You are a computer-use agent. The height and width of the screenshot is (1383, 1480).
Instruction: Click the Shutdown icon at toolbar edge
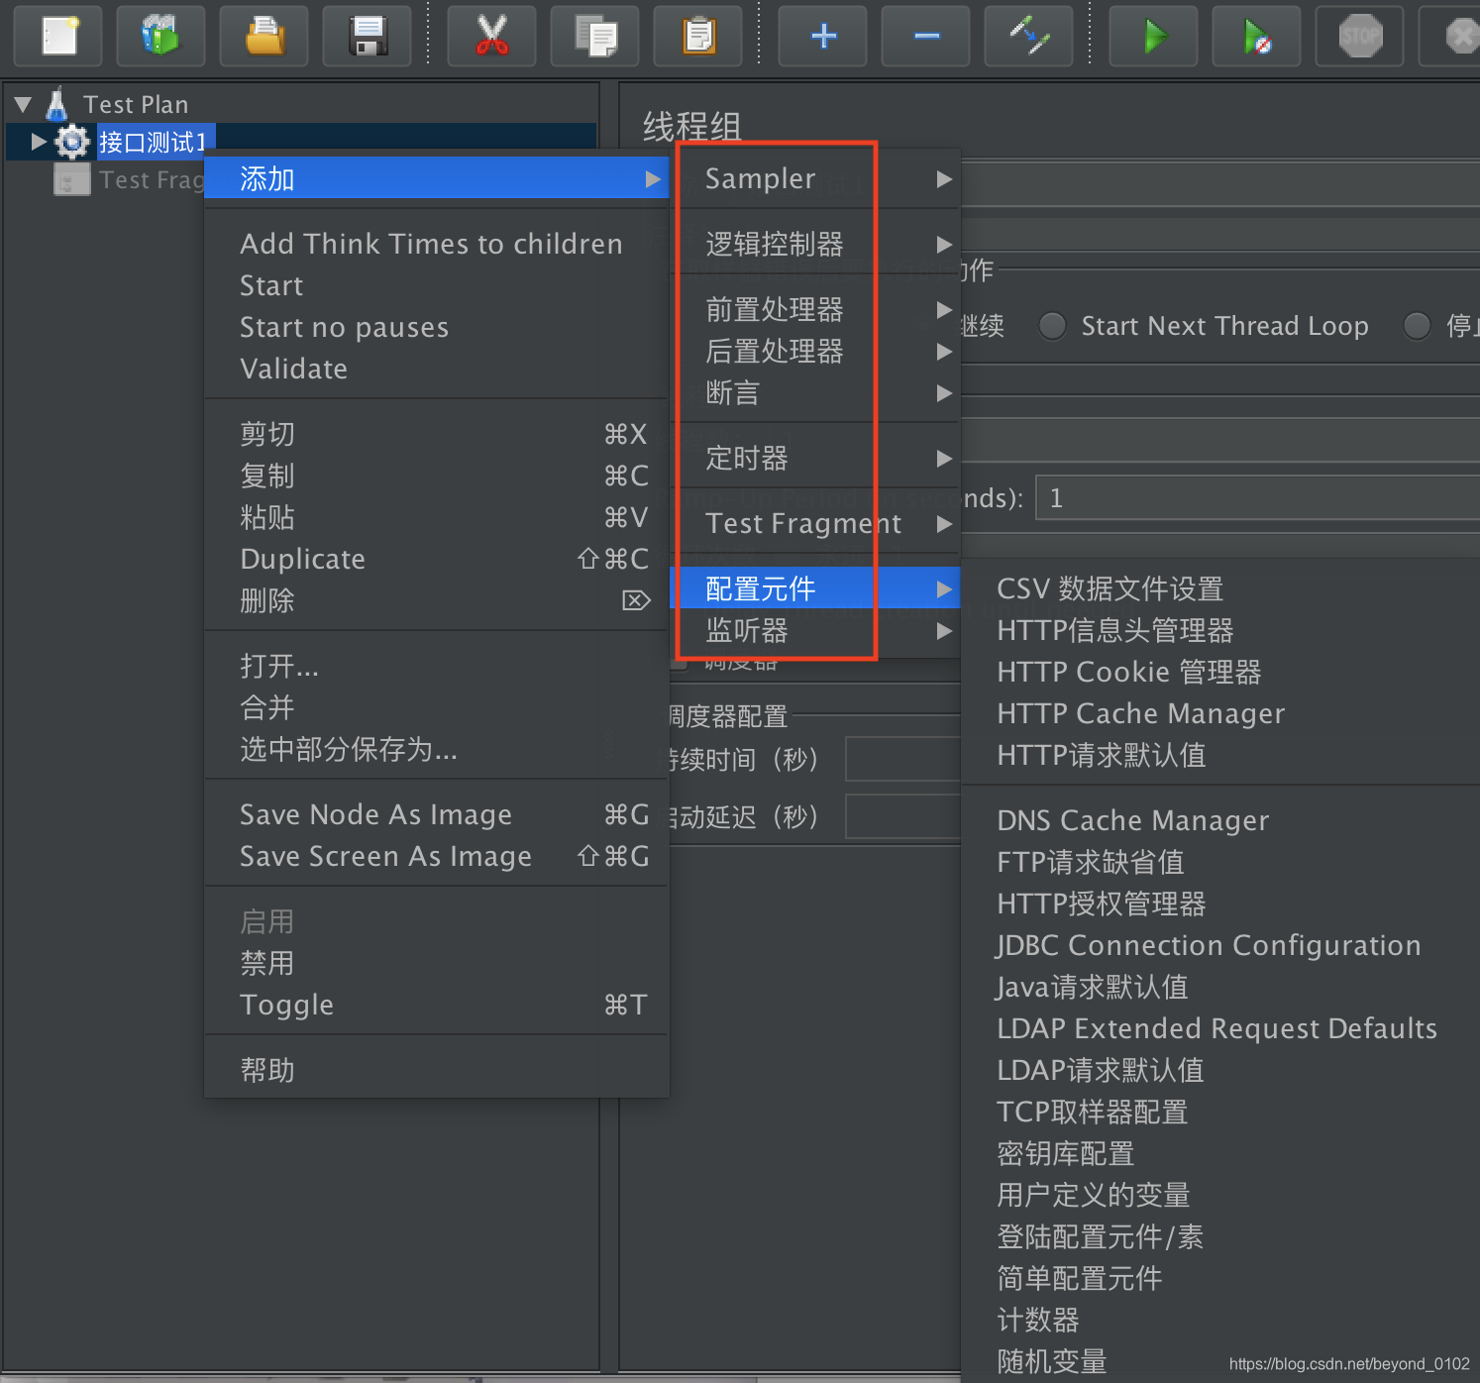[x=1450, y=36]
